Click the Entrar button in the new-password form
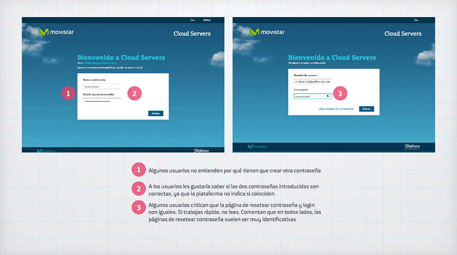The width and height of the screenshot is (457, 255). pyautogui.click(x=155, y=113)
